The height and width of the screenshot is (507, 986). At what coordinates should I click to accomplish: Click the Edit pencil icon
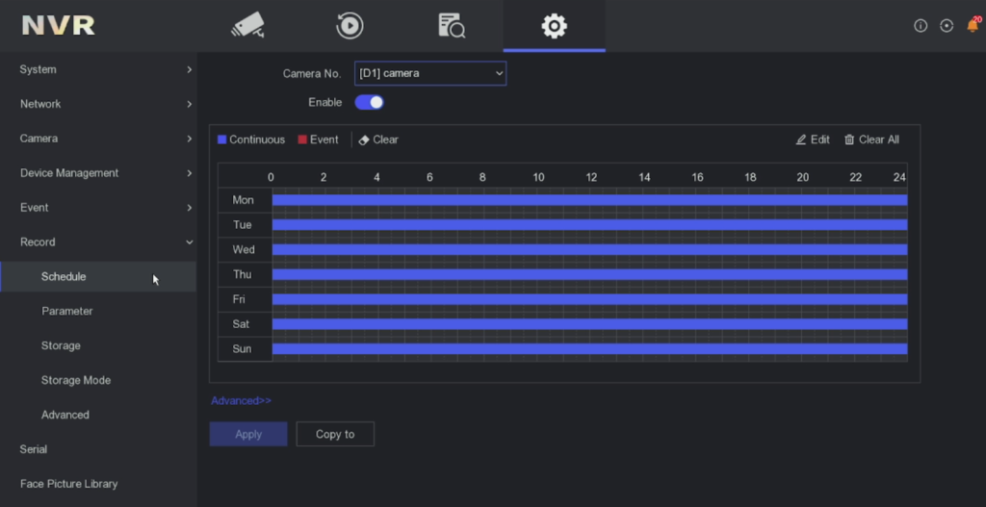point(801,140)
